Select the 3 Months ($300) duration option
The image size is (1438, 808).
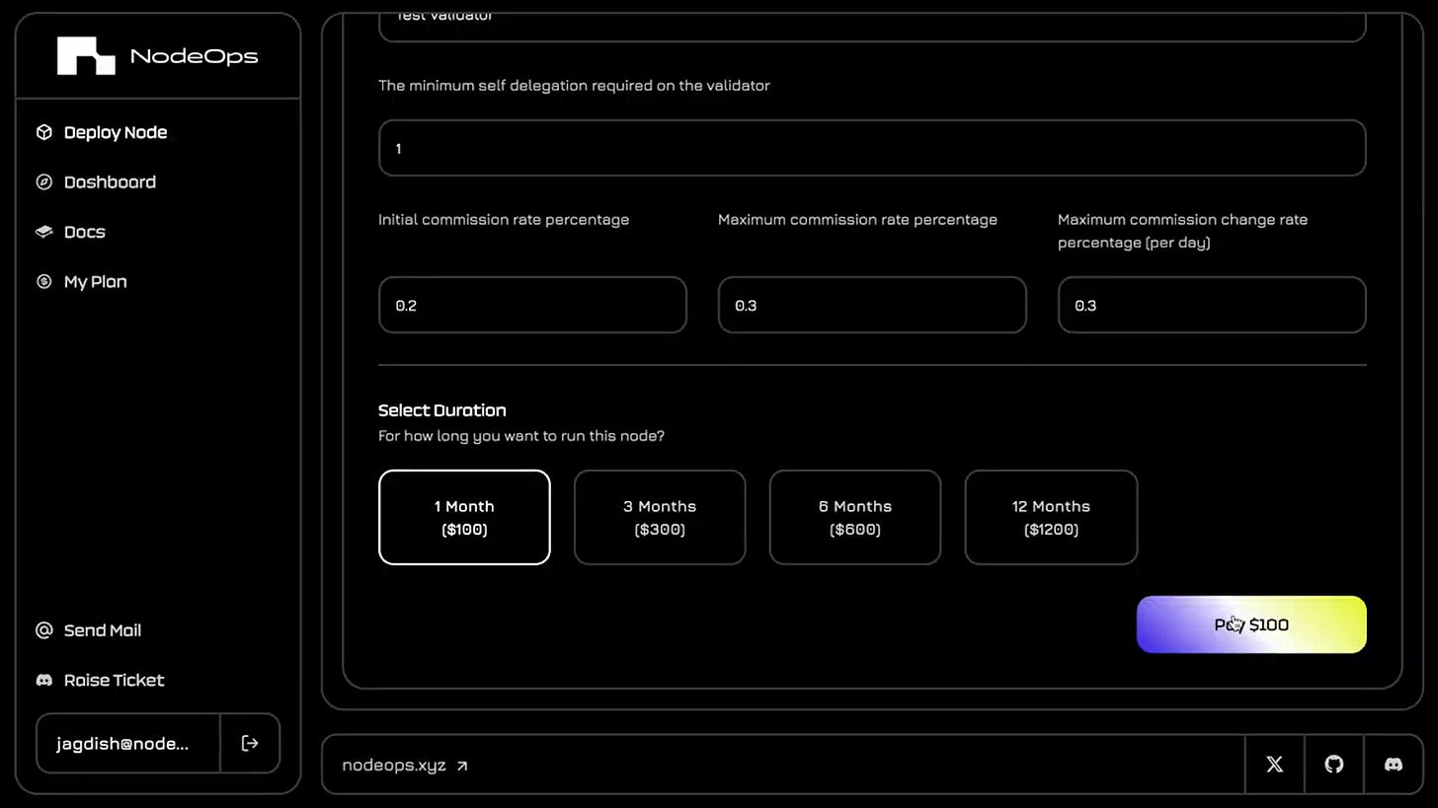pos(659,517)
